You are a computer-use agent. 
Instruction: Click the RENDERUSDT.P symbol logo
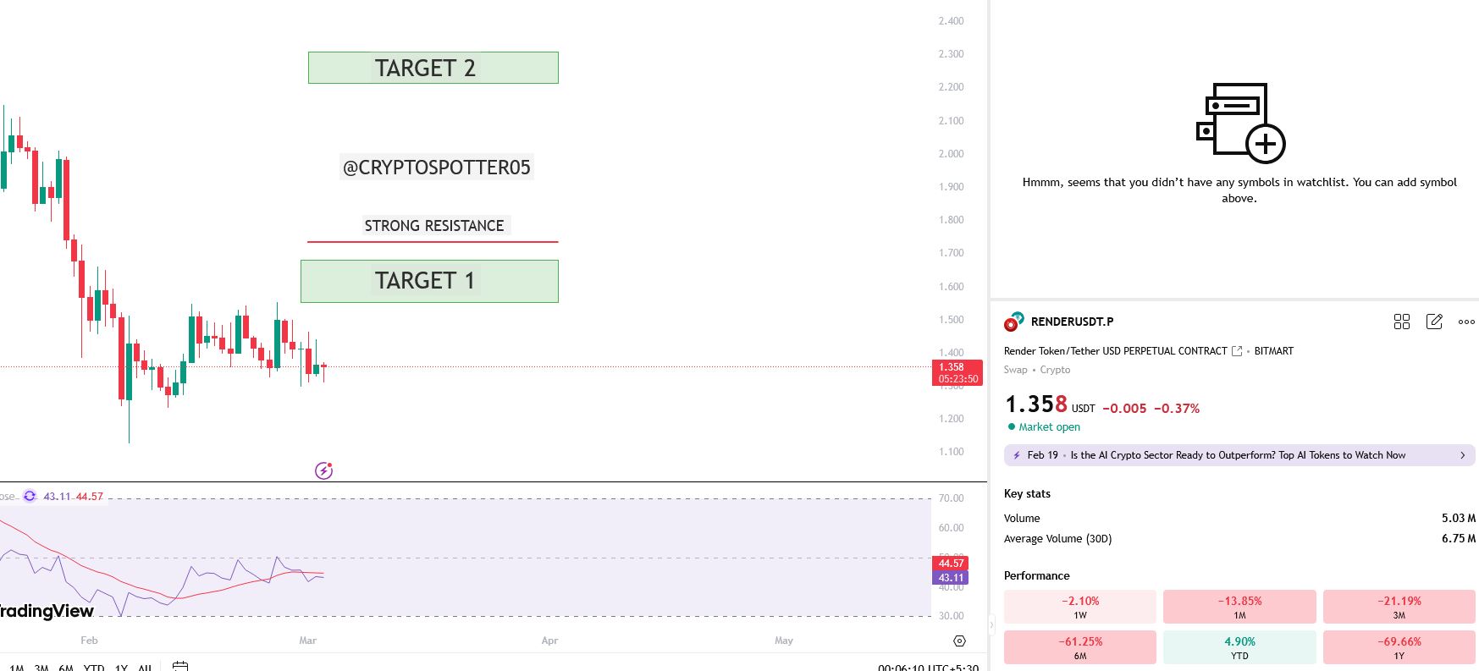coord(1013,322)
